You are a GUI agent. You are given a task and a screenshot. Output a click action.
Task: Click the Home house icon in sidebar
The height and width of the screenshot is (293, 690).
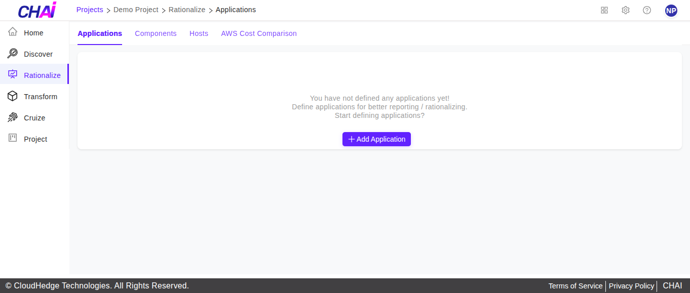coord(13,32)
